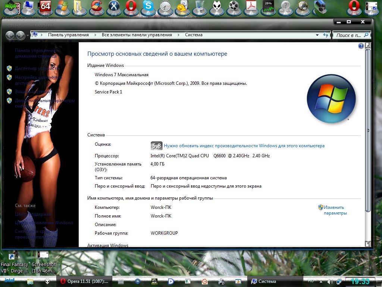Open the help icon in System window

click(x=361, y=46)
